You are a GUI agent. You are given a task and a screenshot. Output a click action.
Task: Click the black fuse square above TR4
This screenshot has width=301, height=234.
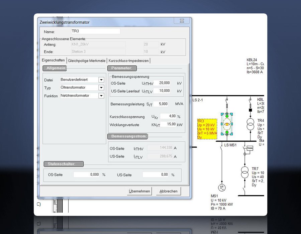coord(250,110)
